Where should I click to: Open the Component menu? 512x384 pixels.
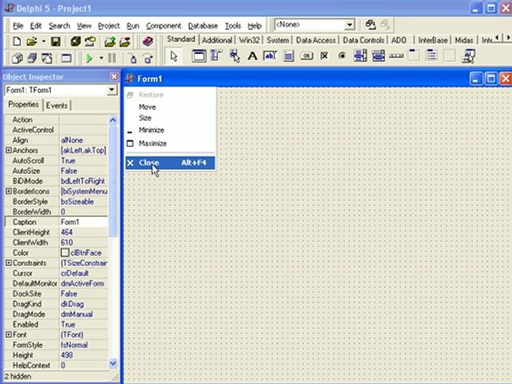pos(163,26)
